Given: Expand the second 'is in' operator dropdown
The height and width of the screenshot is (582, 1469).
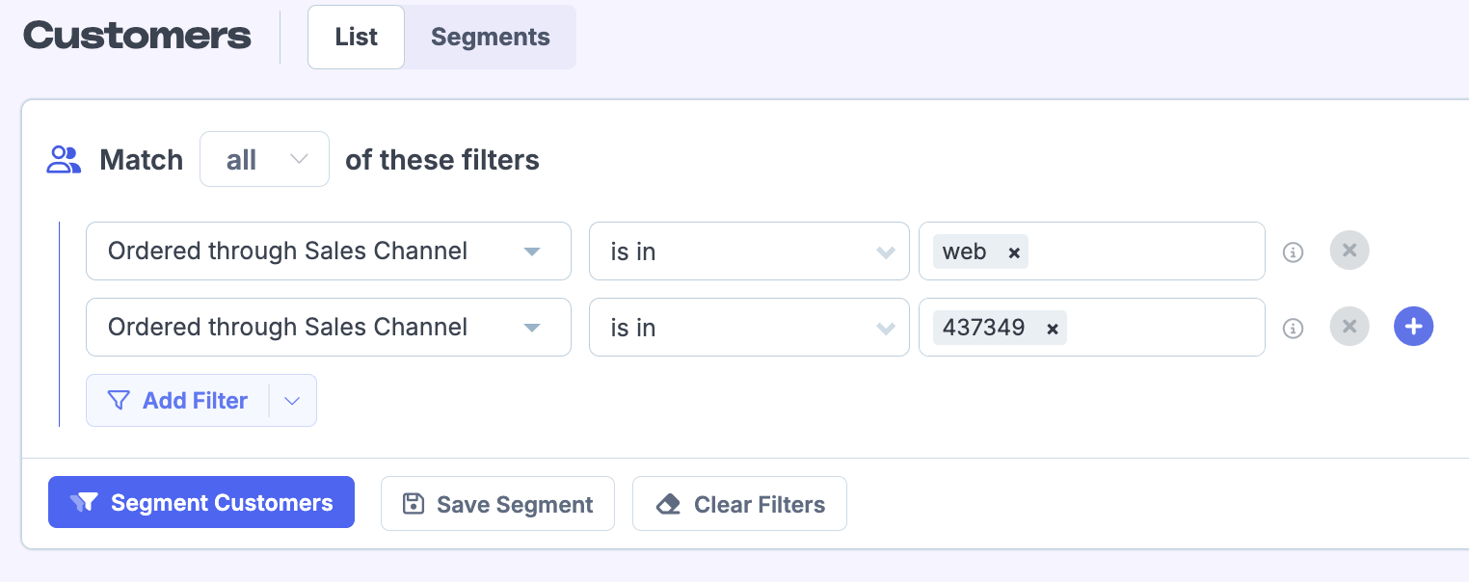Looking at the screenshot, I should [748, 328].
